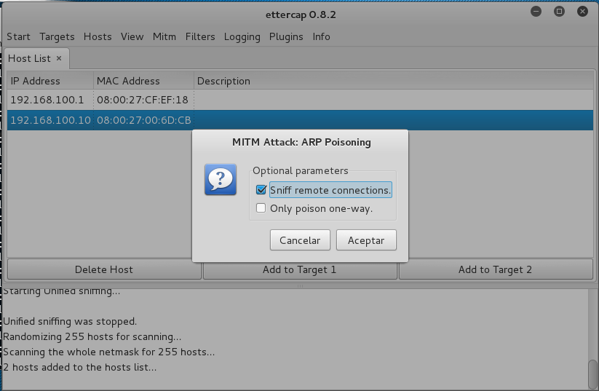Click 'Scanning the whole netmask' log line
This screenshot has height=391, width=599.
tap(109, 352)
